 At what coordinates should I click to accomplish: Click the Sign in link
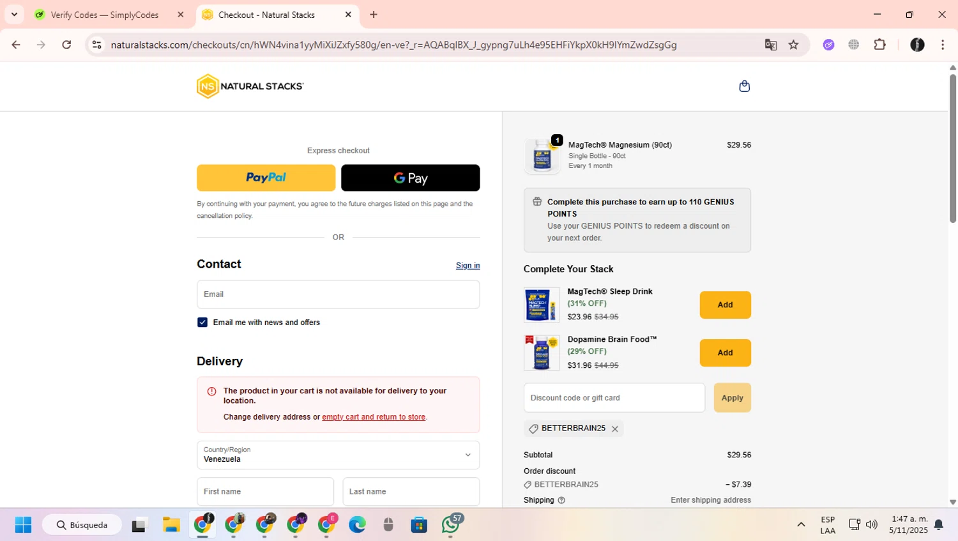[468, 266]
